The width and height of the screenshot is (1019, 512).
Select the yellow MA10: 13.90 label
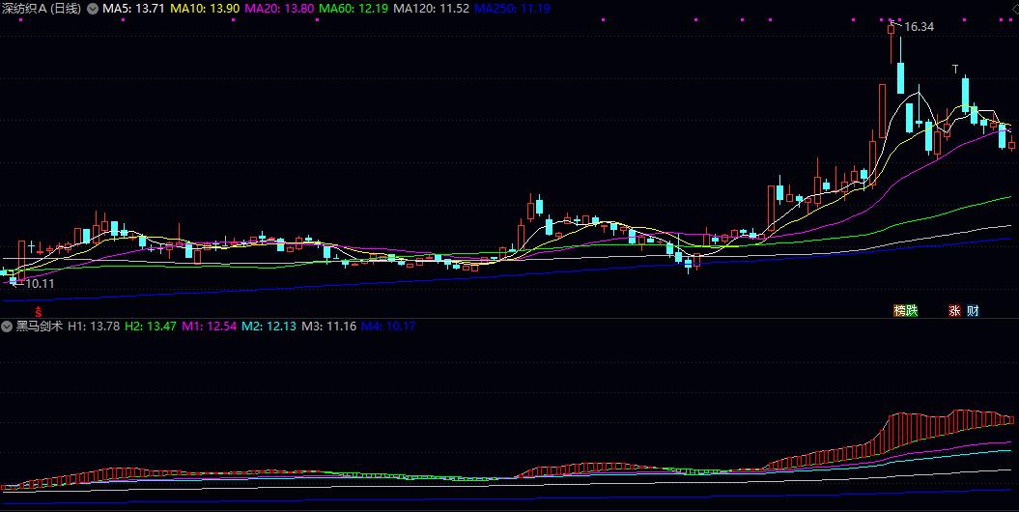[x=205, y=9]
